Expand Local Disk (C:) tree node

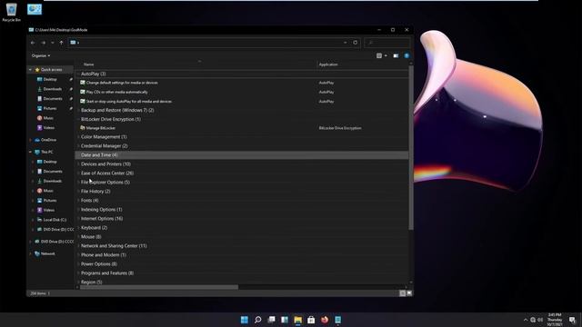coord(33,220)
